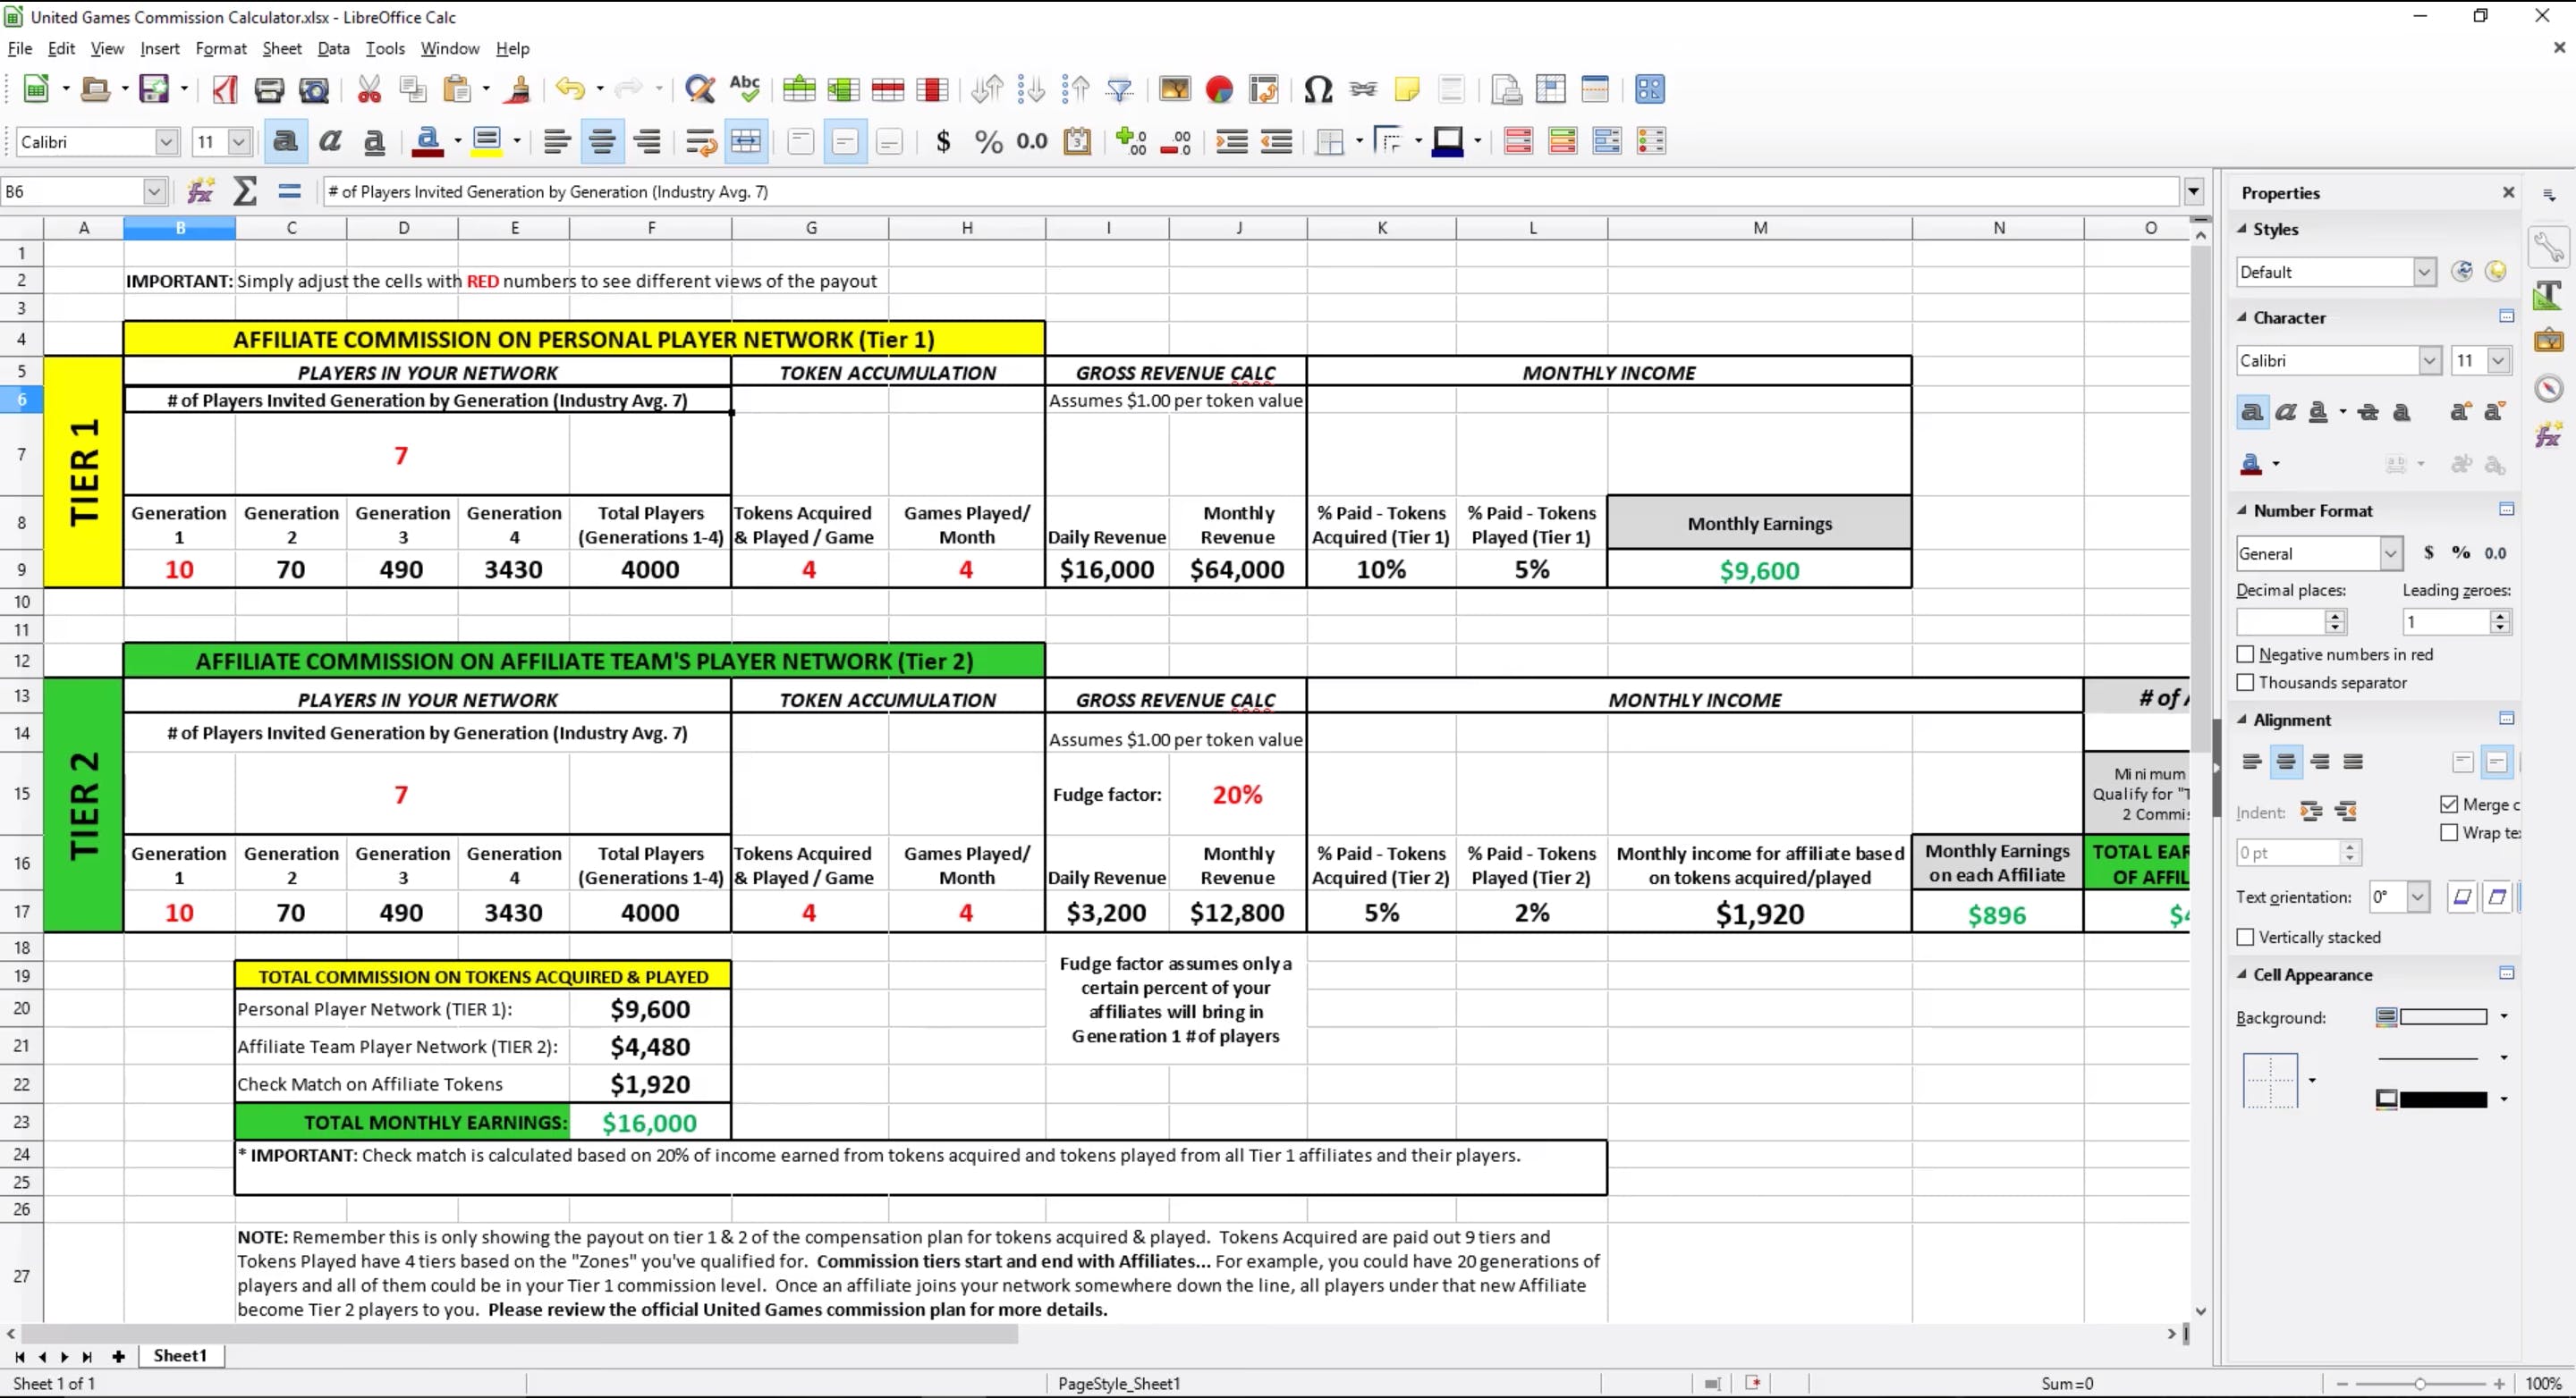2576x1398 pixels.
Task: Close the Properties sidebar panel
Action: (x=2508, y=192)
